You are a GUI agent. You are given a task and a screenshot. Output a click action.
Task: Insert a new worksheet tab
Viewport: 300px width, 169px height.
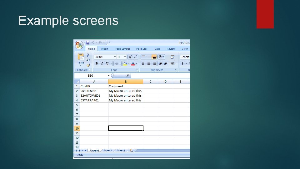(132, 151)
